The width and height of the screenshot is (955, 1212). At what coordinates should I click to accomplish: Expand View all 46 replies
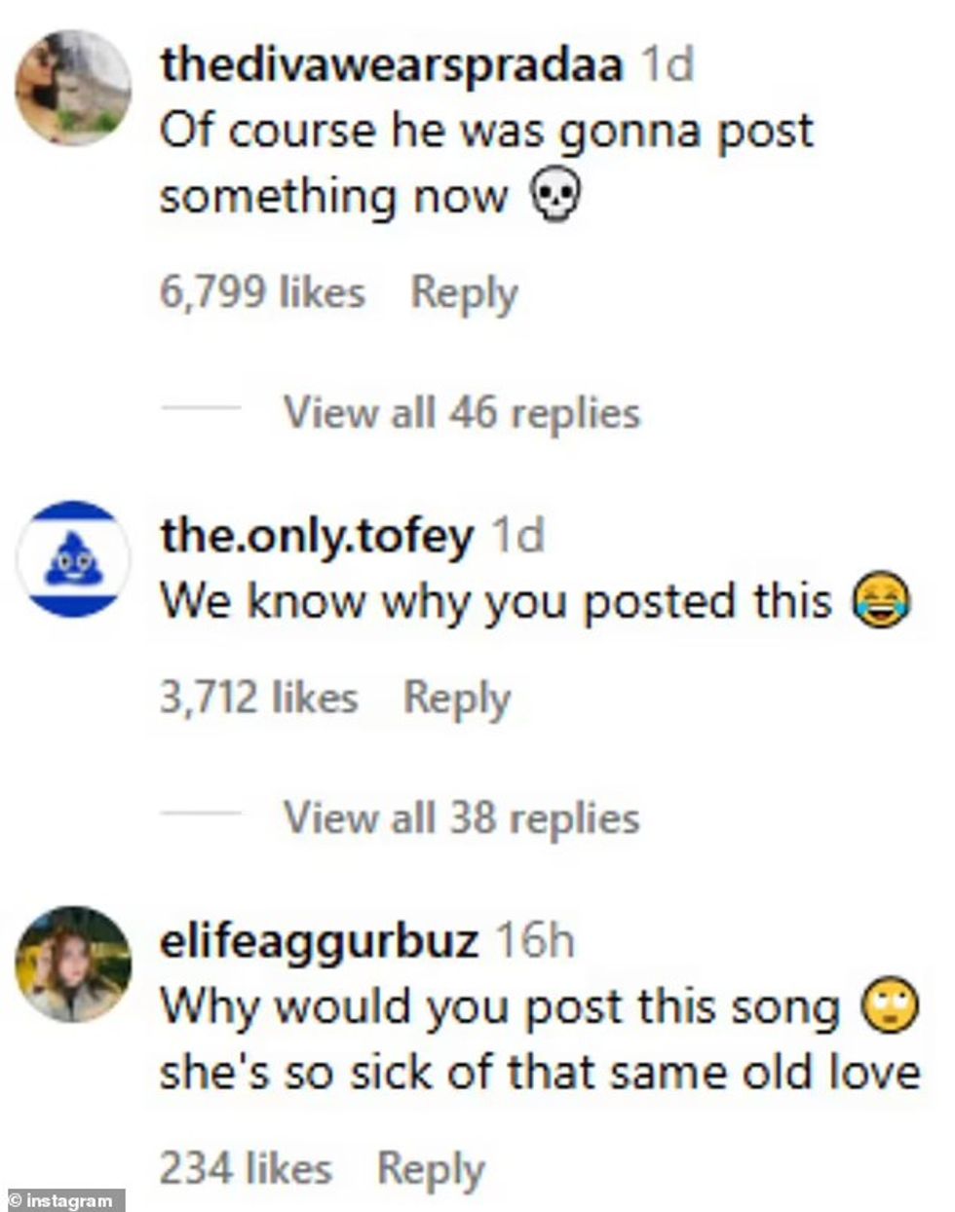click(461, 412)
